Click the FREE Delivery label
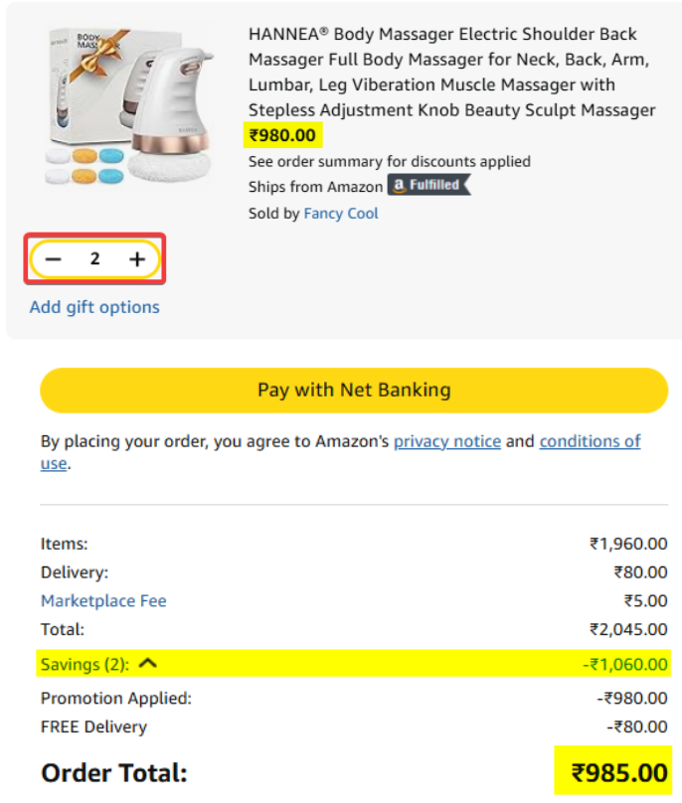The height and width of the screenshot is (803, 682). 93,726
